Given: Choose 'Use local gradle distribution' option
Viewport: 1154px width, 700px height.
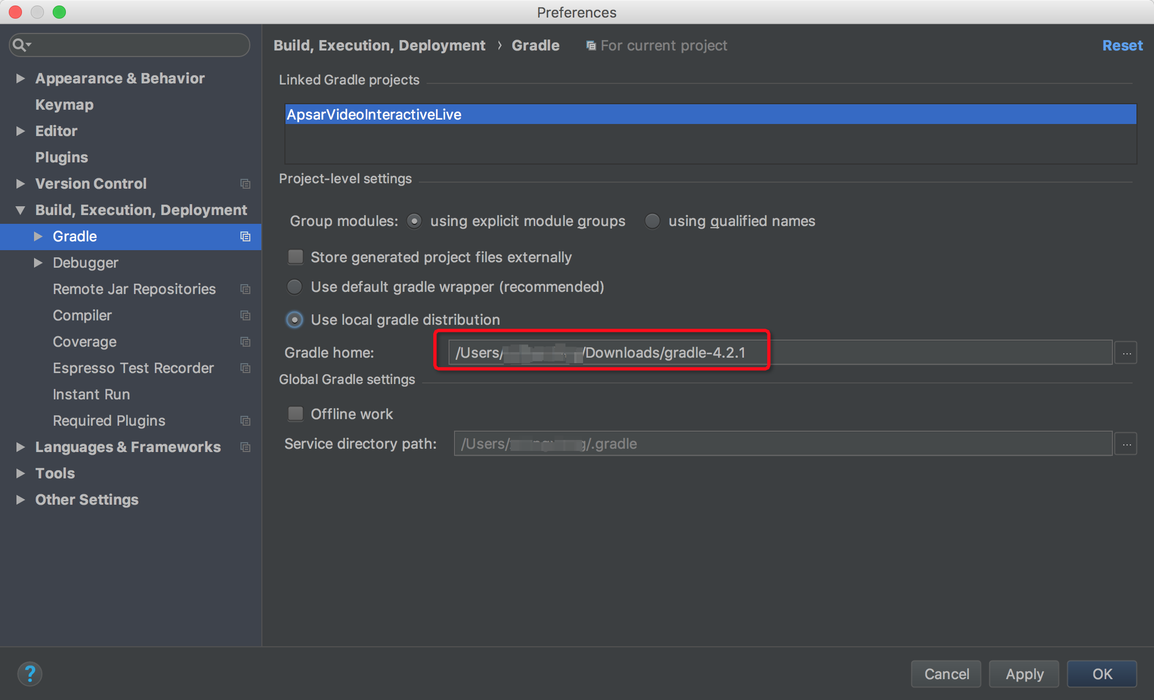Looking at the screenshot, I should pos(295,320).
